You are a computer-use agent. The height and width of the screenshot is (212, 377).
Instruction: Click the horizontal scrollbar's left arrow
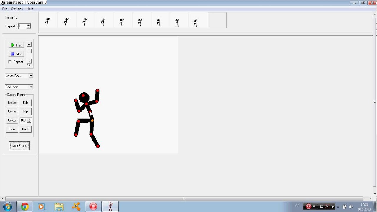2,198
